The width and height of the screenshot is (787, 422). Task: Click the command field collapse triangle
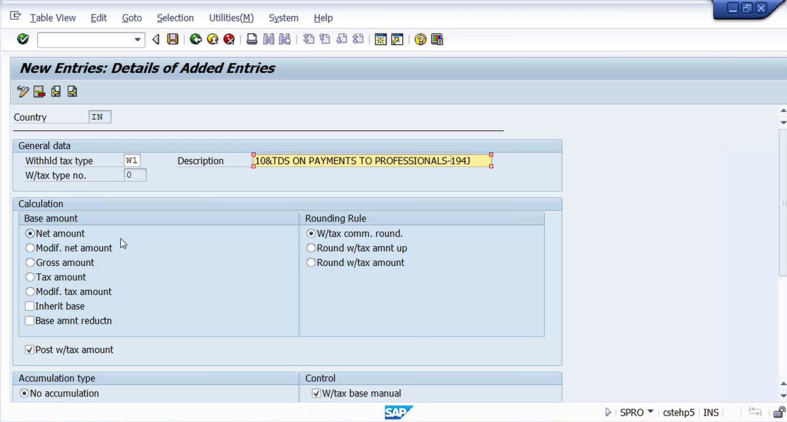pyautogui.click(x=156, y=40)
